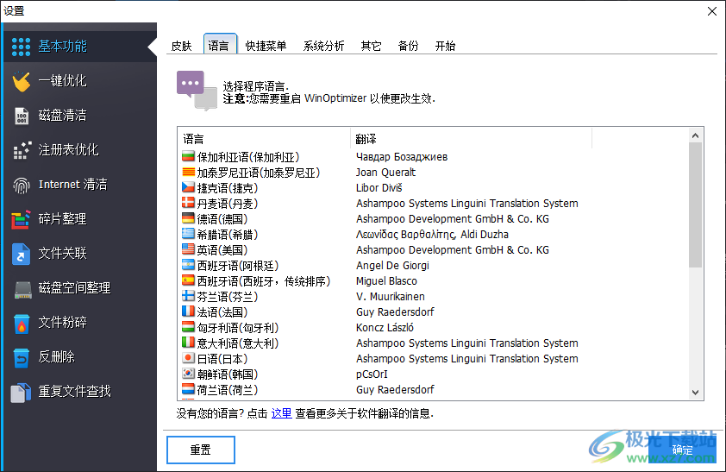Select language 英语(美国)

222,250
